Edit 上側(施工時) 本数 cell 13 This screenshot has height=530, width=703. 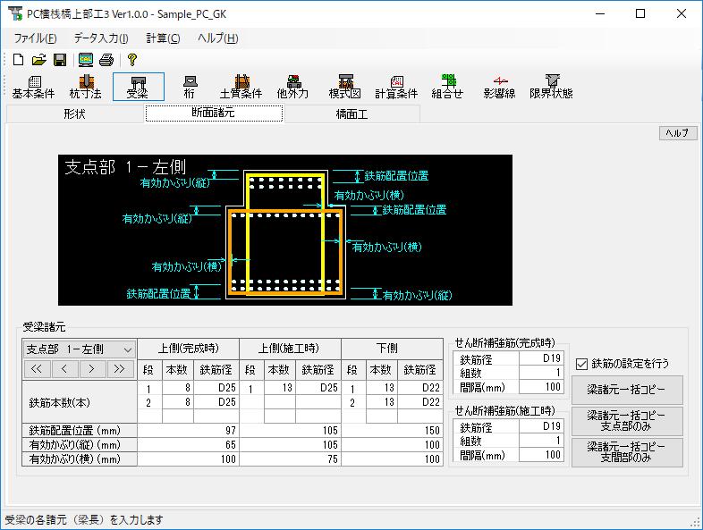pos(279,388)
